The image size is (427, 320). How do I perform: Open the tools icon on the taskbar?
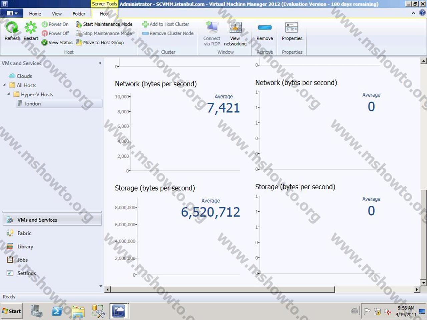[x=99, y=311]
